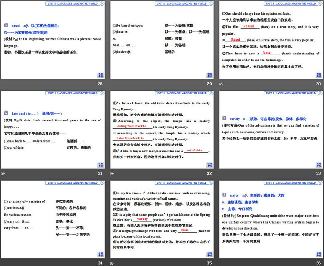
Task: Click the numbered '5' heading icon on slide 28
Action: 6,25
